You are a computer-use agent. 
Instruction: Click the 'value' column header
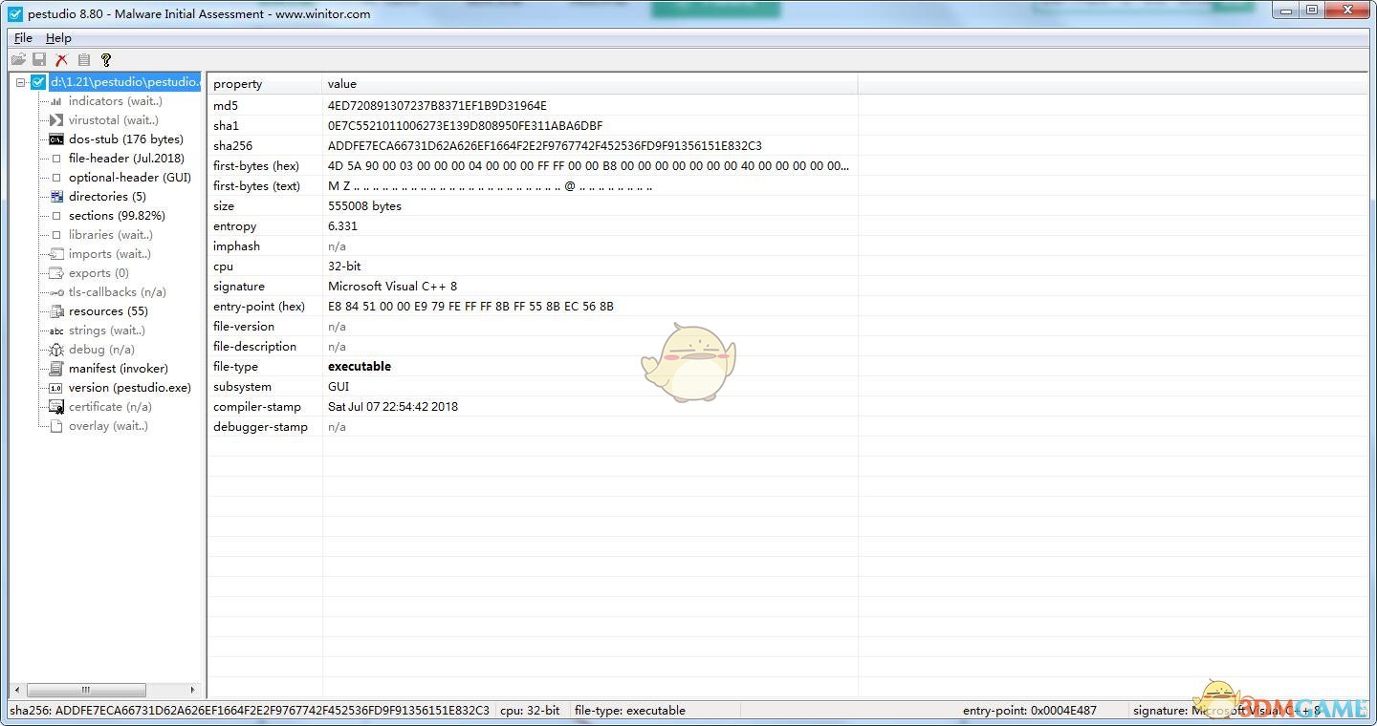[341, 84]
